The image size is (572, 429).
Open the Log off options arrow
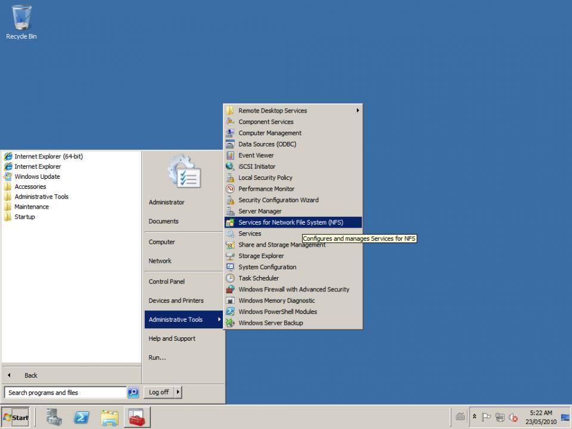coord(178,392)
